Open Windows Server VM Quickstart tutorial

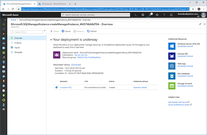pyautogui.click(x=185, y=46)
